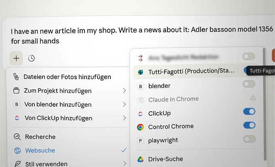Click the playwright P icon

pyautogui.click(x=140, y=141)
